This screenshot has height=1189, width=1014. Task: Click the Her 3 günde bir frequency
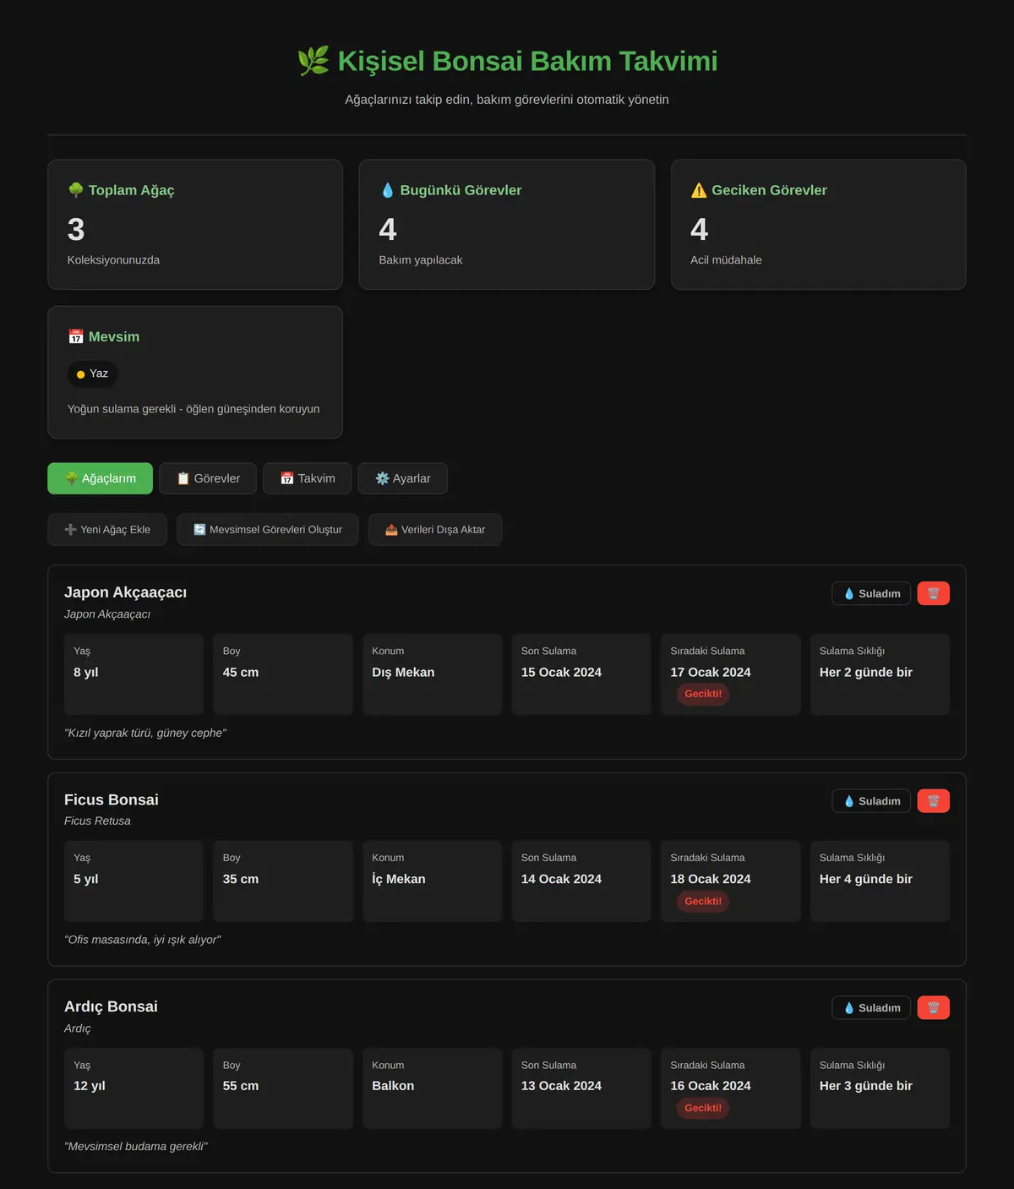pos(866,1086)
